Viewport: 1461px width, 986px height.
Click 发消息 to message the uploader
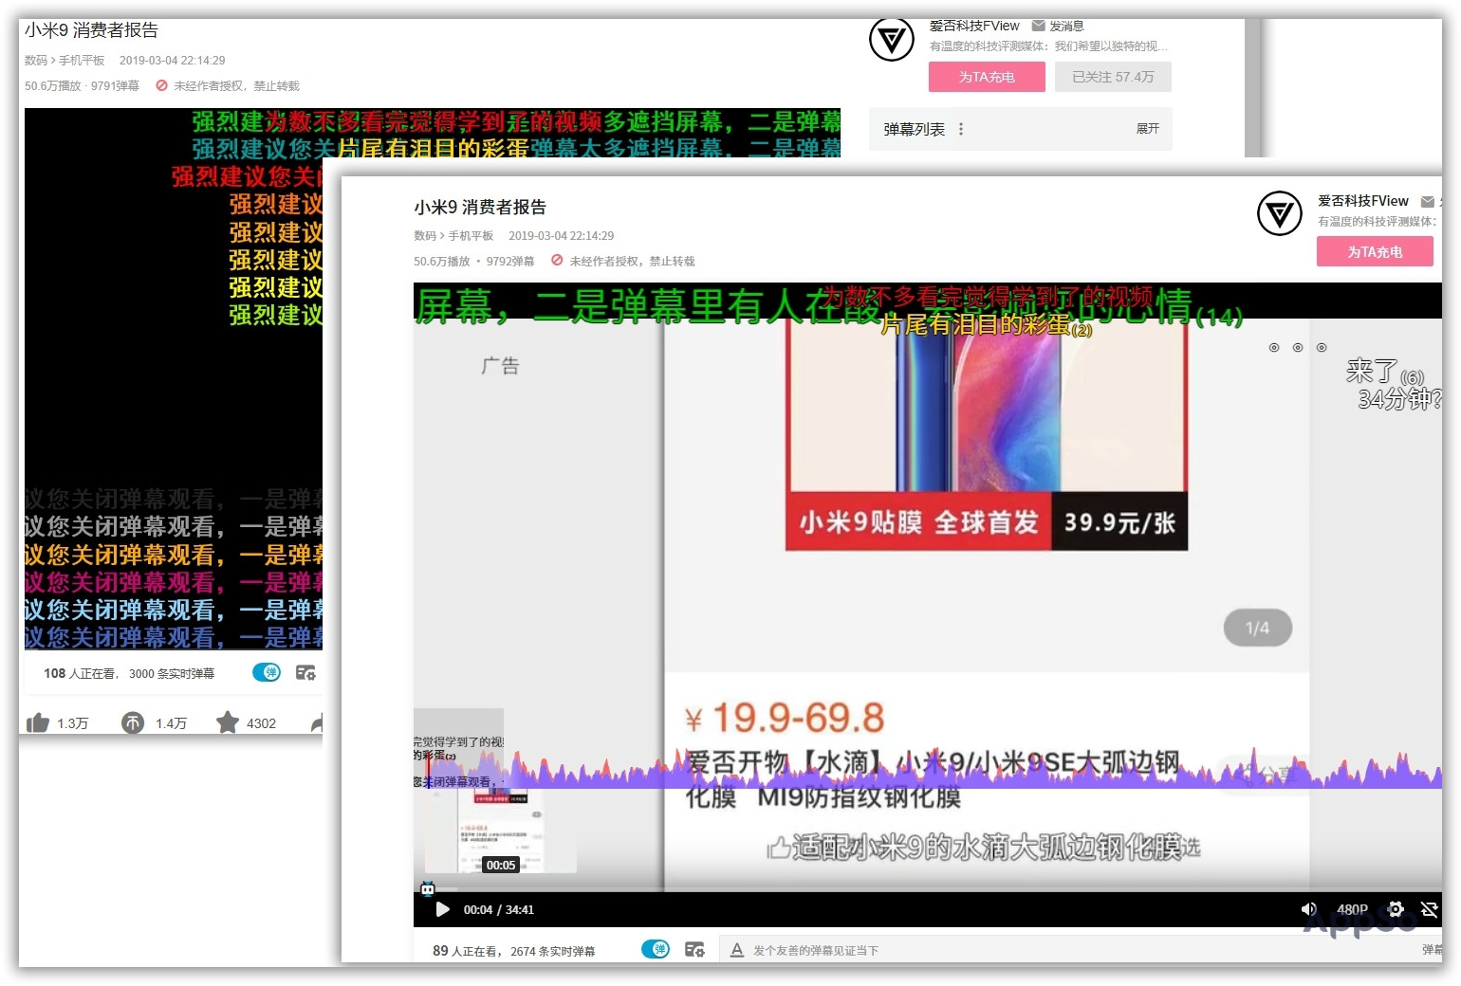(x=1058, y=26)
